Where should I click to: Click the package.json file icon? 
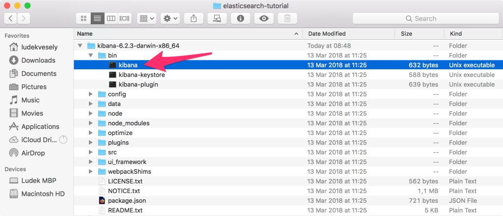(102, 201)
